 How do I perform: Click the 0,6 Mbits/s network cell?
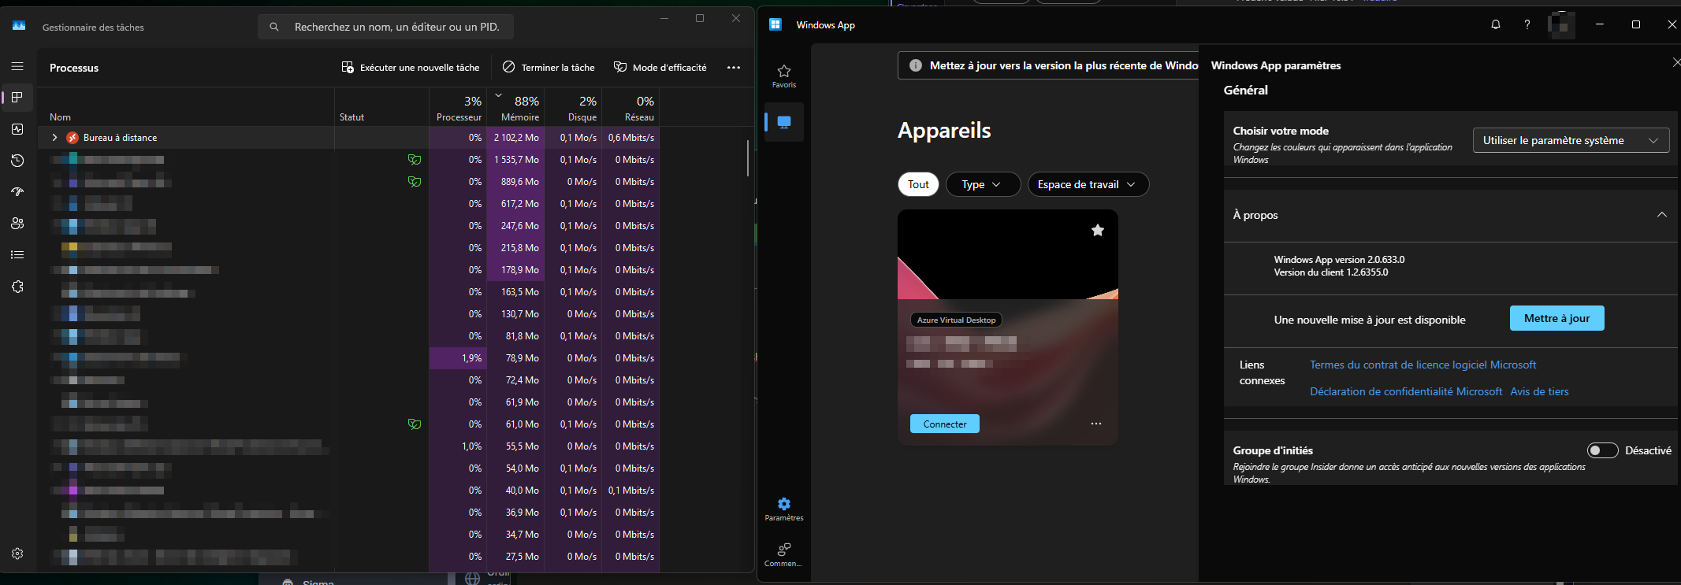[x=631, y=138]
